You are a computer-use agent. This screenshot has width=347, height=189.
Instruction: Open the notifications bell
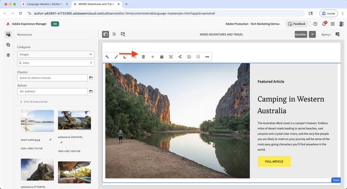pyautogui.click(x=324, y=24)
